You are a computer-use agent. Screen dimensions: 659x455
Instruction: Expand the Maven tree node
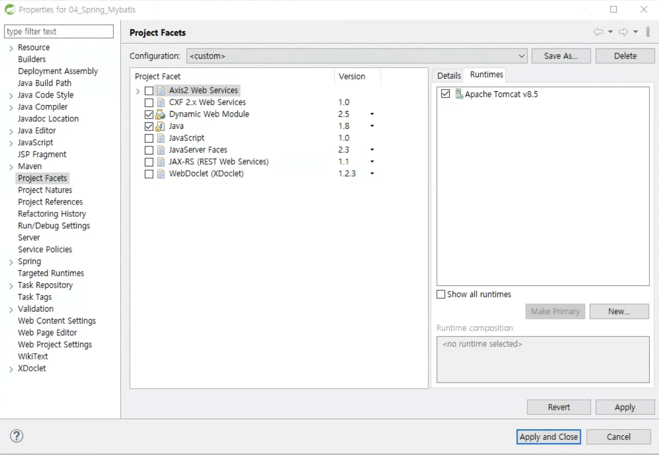point(11,167)
